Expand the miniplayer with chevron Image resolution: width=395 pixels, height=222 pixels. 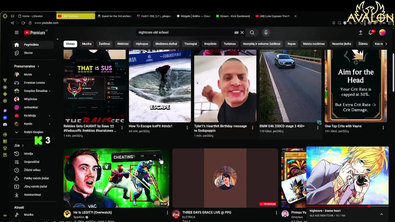[381, 214]
